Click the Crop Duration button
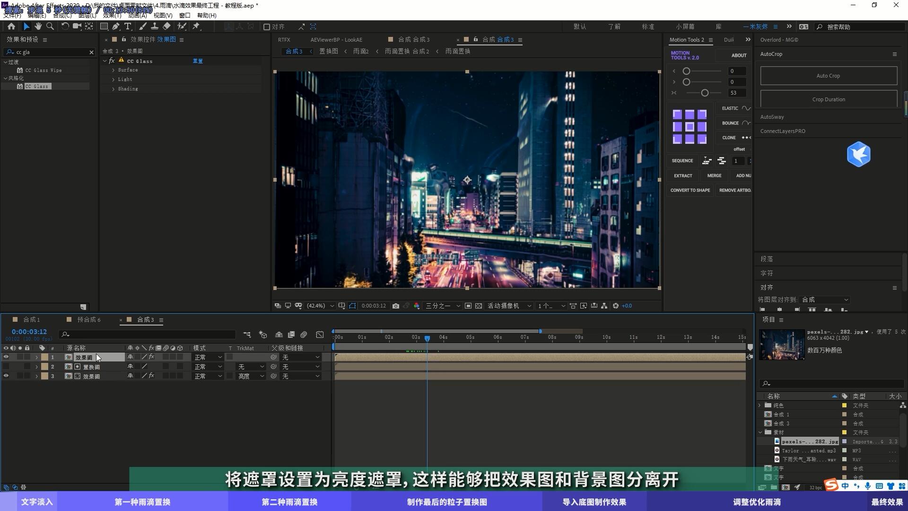908x511 pixels. click(829, 99)
